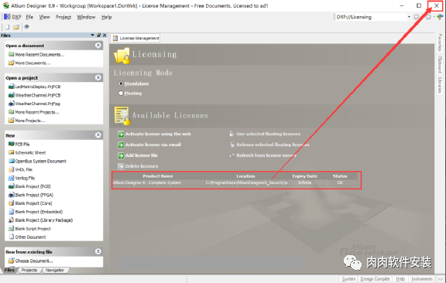446x283 pixels.
Task: Click Add license file
Action: 138,155
